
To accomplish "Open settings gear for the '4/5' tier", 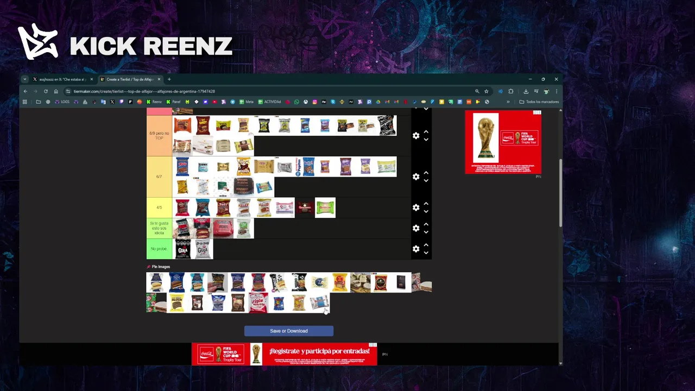I will tap(416, 207).
